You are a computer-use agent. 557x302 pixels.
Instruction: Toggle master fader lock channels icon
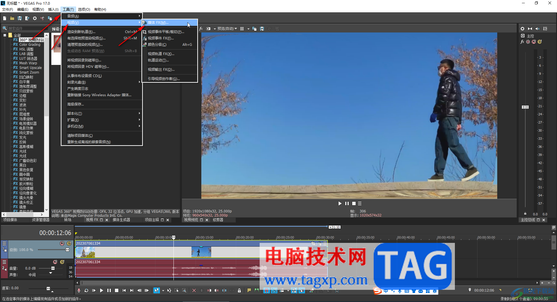(x=525, y=213)
